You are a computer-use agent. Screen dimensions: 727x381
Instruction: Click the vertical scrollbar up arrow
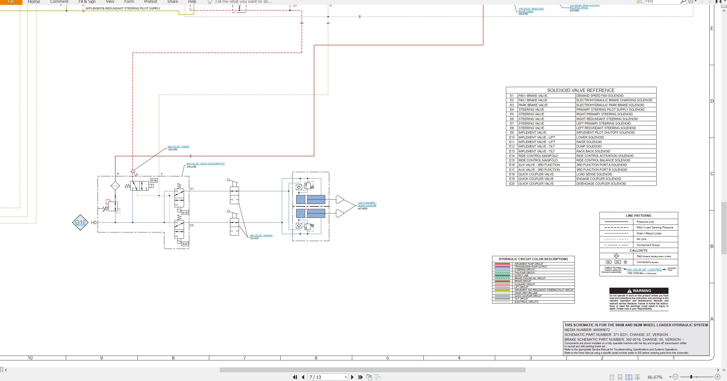pyautogui.click(x=724, y=10)
